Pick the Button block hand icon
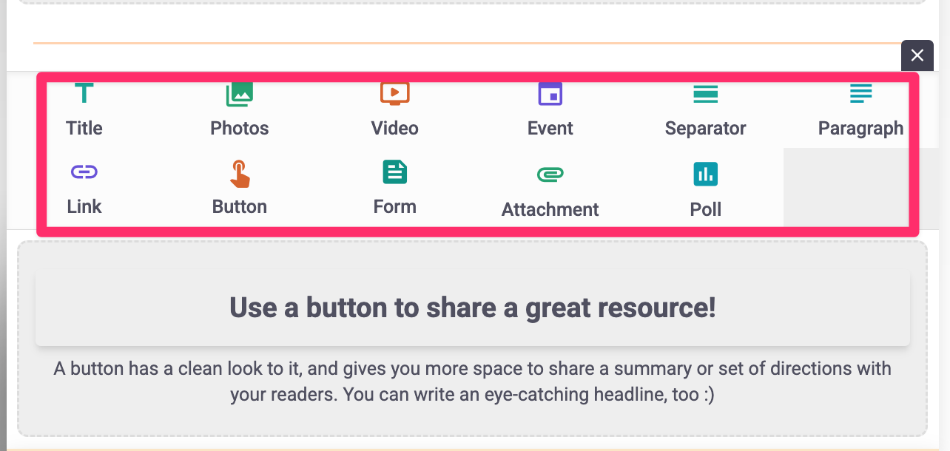Viewport: 950px width, 451px height. tap(240, 174)
